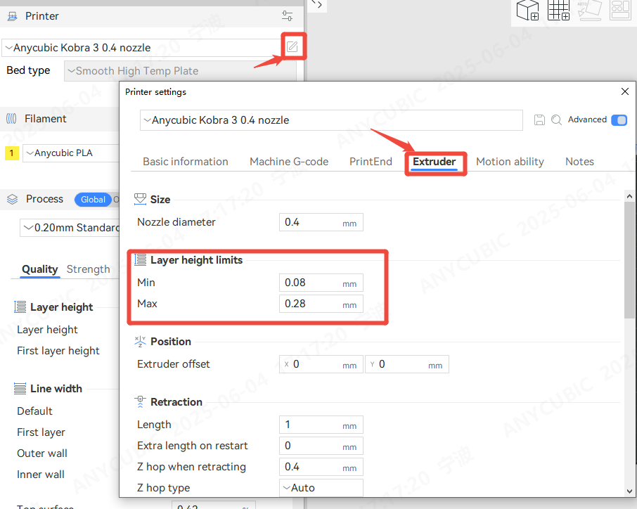Click the Extra length on restart field
The image size is (637, 509).
click(321, 446)
